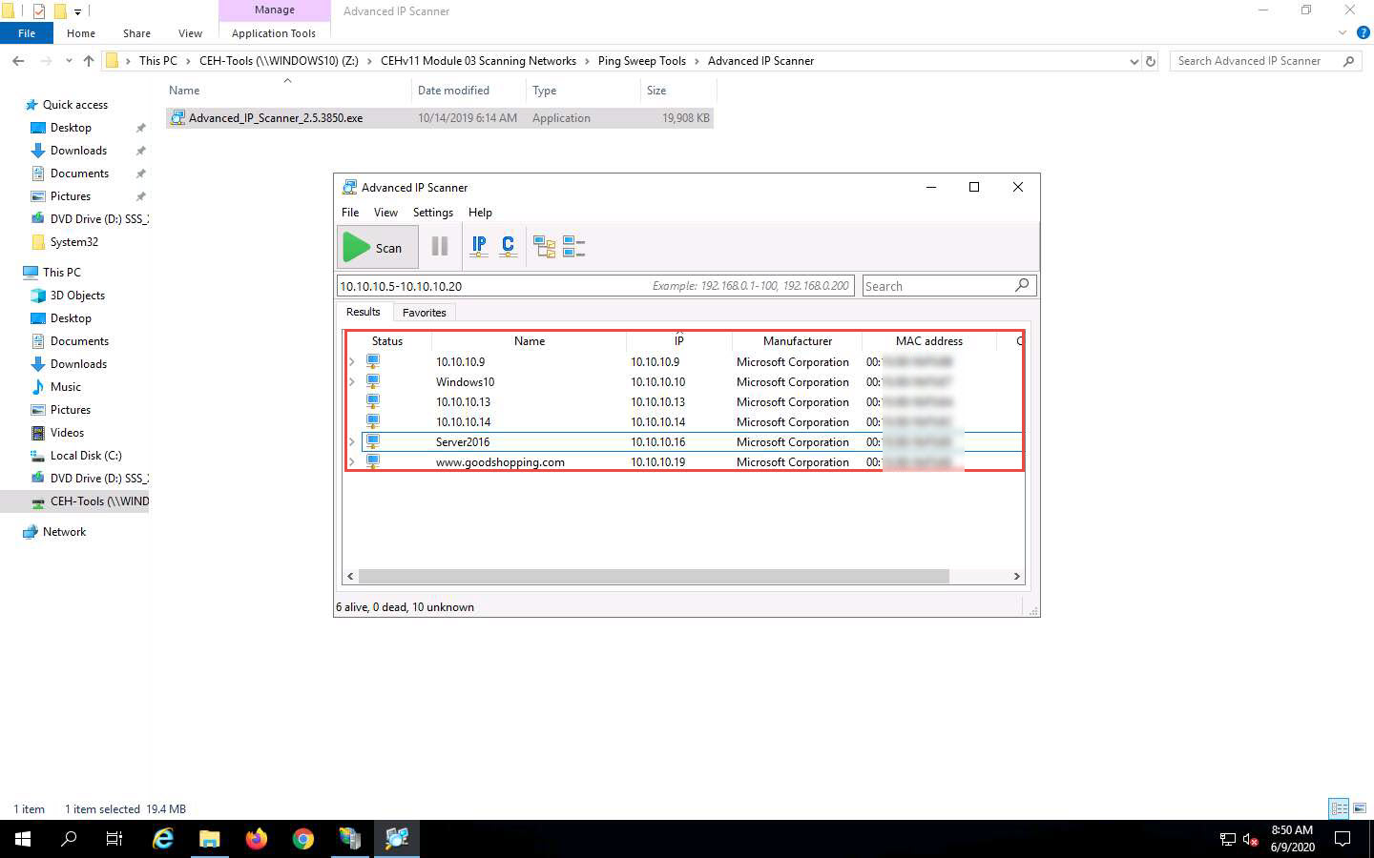This screenshot has height=858, width=1374.
Task: Open the Application Tools ribbon tab
Action: [x=274, y=33]
